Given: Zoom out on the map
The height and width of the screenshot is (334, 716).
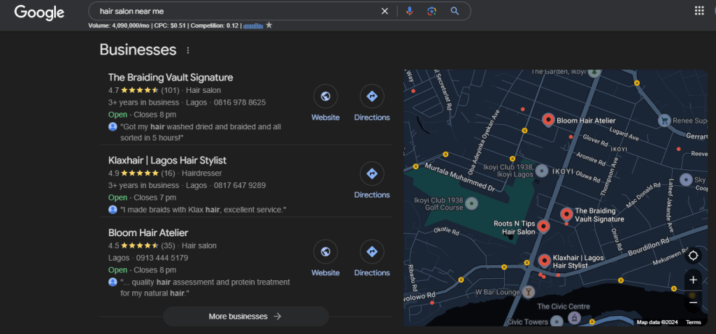Looking at the screenshot, I should [693, 303].
